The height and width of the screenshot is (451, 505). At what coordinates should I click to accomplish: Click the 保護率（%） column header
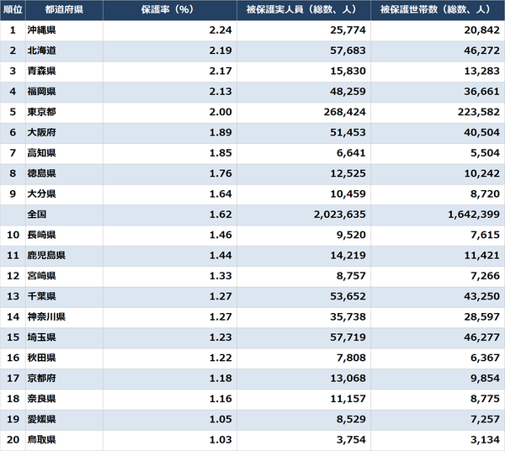pyautogui.click(x=170, y=9)
